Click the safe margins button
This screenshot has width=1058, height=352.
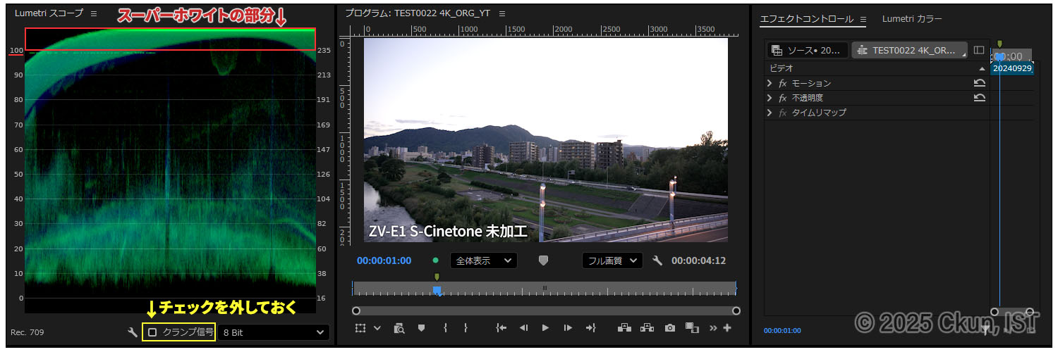[361, 328]
